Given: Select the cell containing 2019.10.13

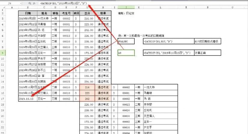Looking at the screenshot, I should coord(27,98).
